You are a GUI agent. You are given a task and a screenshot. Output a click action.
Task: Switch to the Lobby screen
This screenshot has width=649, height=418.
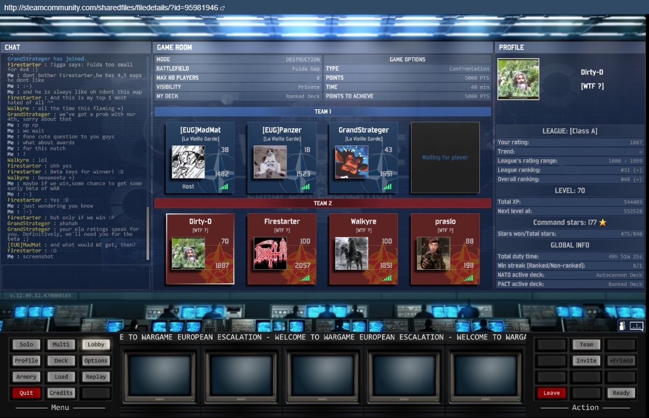click(96, 345)
